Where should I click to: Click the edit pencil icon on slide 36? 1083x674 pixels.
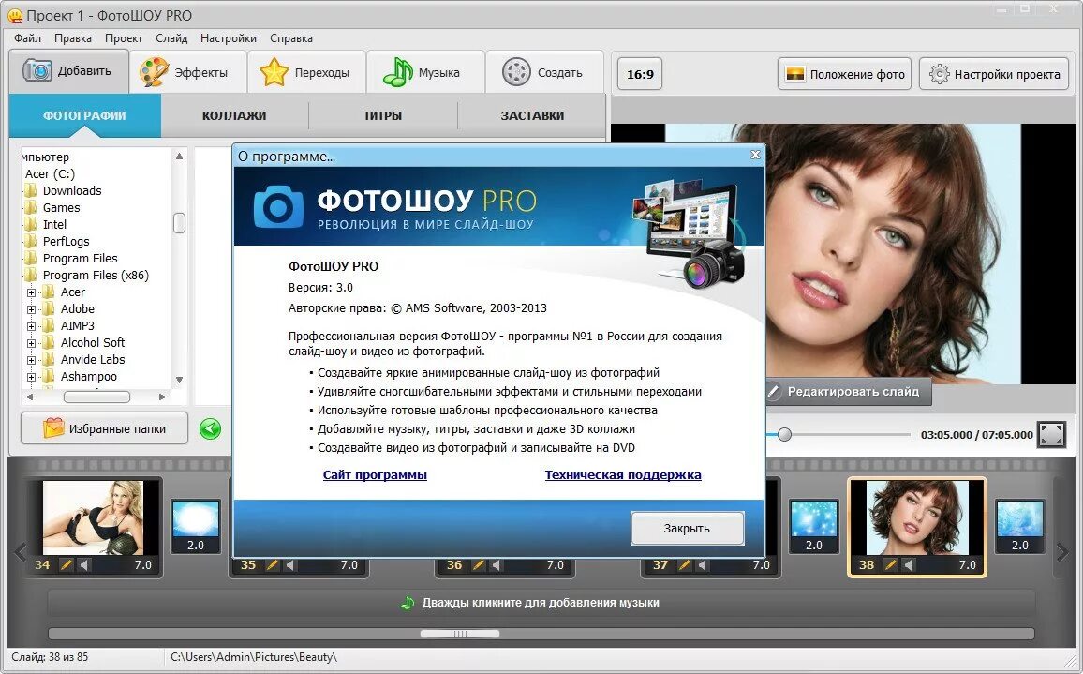tap(478, 564)
